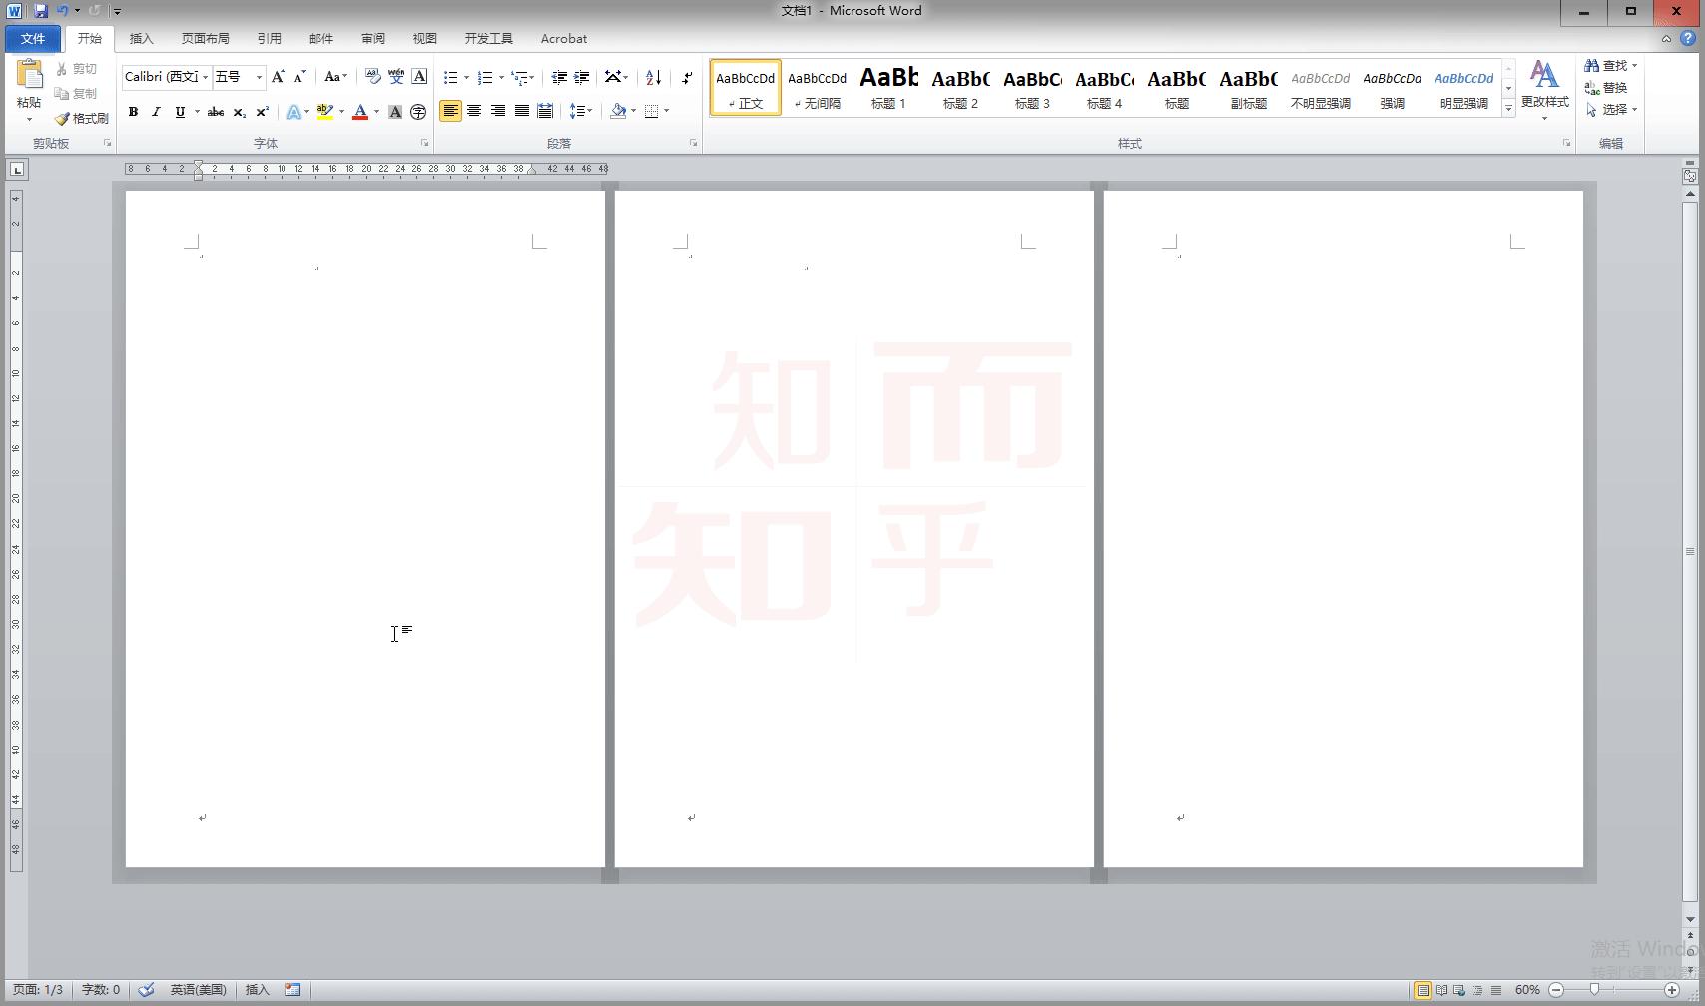Image resolution: width=1705 pixels, height=1006 pixels.
Task: Toggle italic formatting
Action: [x=156, y=112]
